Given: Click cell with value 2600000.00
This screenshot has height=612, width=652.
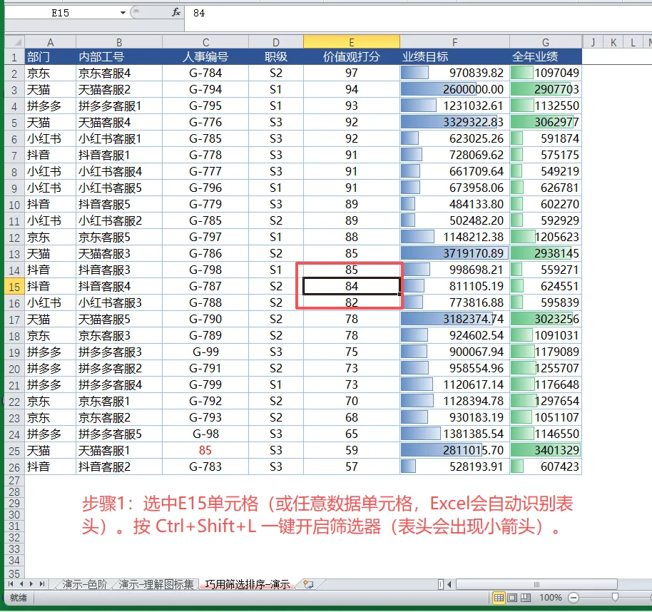Looking at the screenshot, I should (455, 89).
